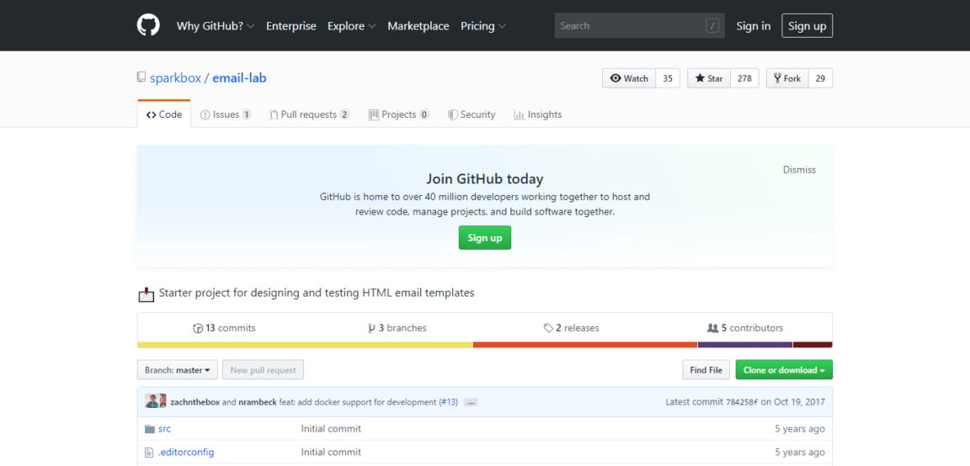
Task: Open feat: add docker support commit message
Action: pyautogui.click(x=358, y=402)
